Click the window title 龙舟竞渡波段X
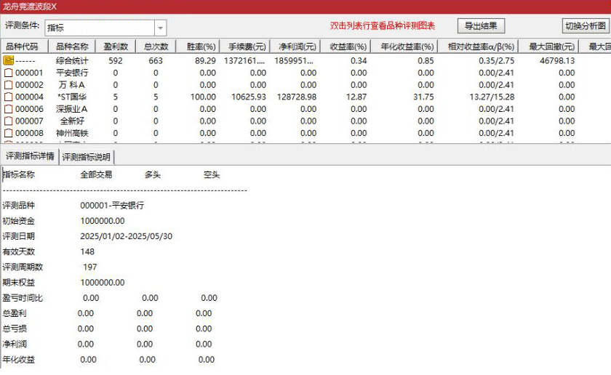The height and width of the screenshot is (375, 611). coord(30,7)
